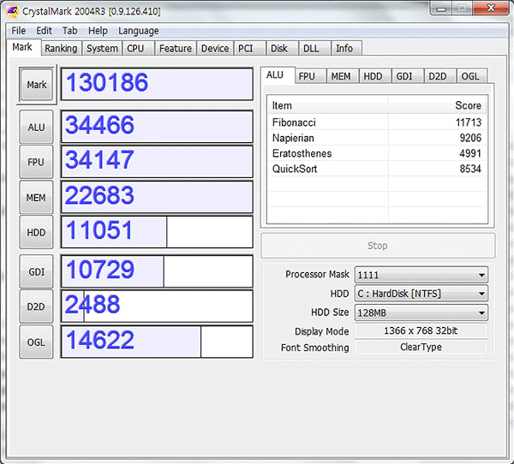This screenshot has height=464, width=514.
Task: Click the CrystalMark app icon in title bar
Action: [13, 11]
